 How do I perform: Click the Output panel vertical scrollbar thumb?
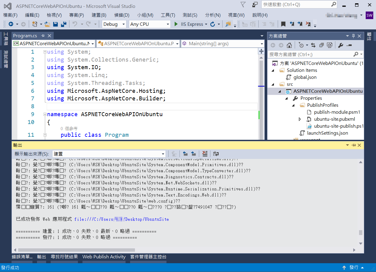tap(361, 233)
